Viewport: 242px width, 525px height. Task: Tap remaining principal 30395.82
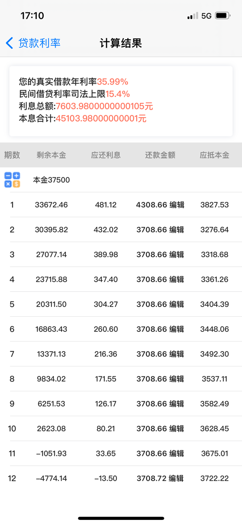click(51, 230)
